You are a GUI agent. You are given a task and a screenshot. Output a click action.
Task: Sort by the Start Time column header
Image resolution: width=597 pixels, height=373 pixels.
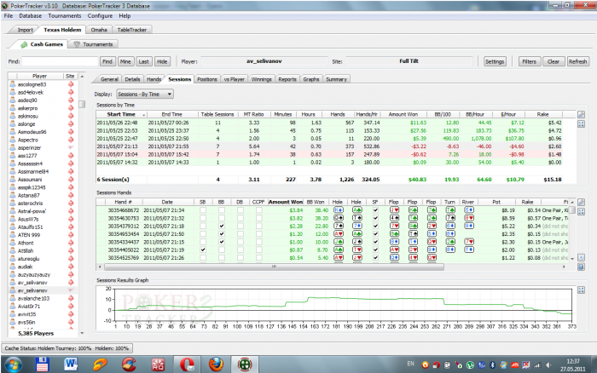point(122,113)
